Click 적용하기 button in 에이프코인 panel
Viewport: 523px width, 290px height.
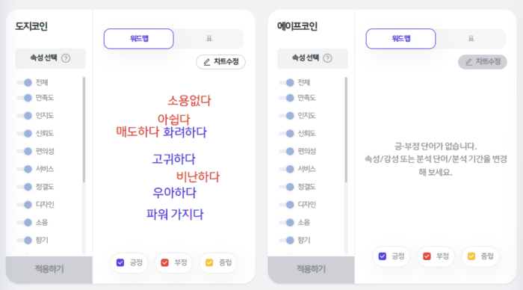[x=311, y=268]
